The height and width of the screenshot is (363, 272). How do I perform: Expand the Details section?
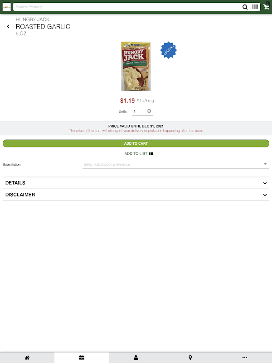coord(136,183)
